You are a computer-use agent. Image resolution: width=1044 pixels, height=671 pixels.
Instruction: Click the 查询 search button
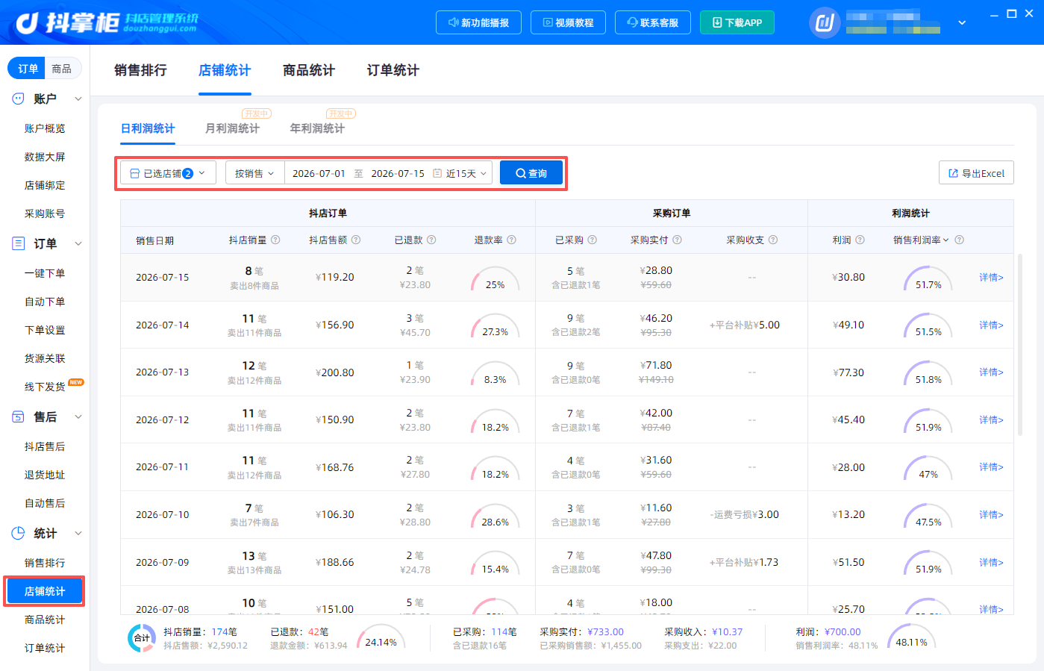(x=531, y=173)
